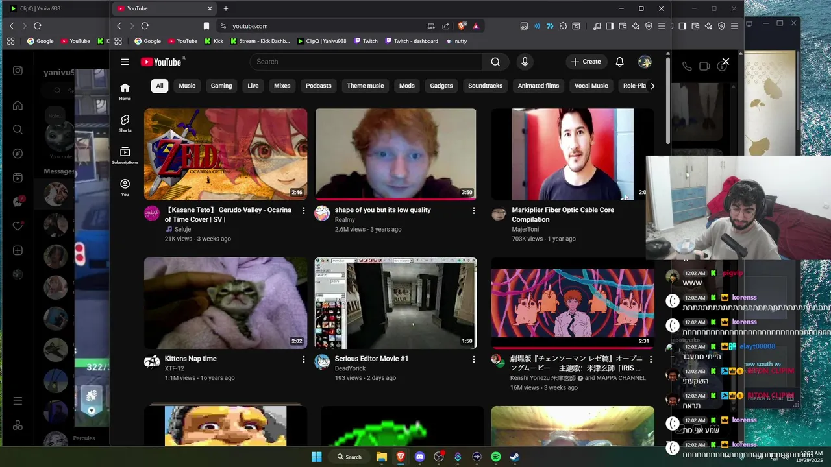Select the Soundtracks filter chip
831x467 pixels.
(x=486, y=86)
